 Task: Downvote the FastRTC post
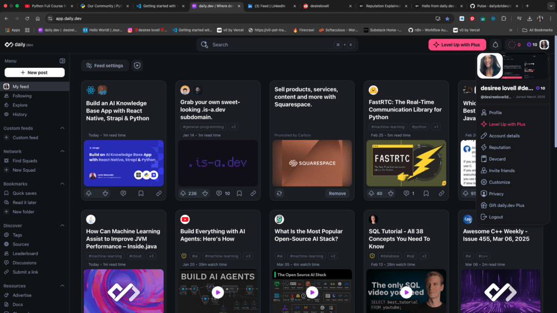pos(391,193)
